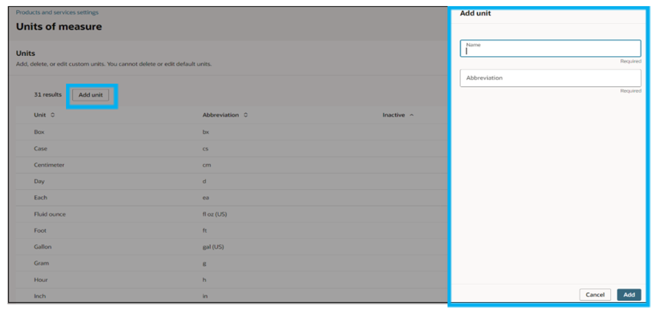Select the Gallon unit row
The width and height of the screenshot is (658, 311).
pyautogui.click(x=231, y=247)
